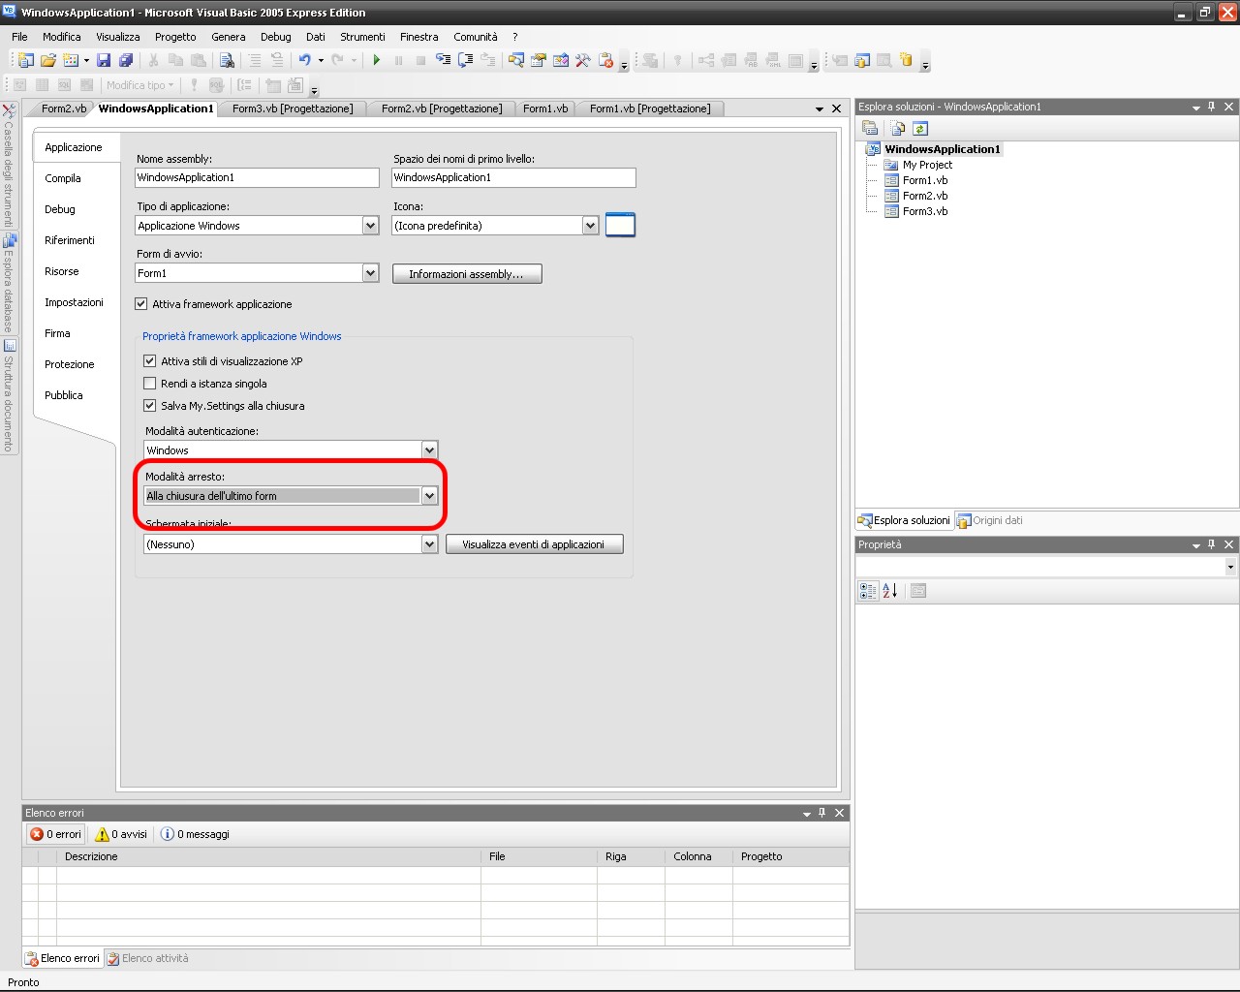The image size is (1240, 992).
Task: Click Spazio dei nomi di primo livello field
Action: [513, 177]
